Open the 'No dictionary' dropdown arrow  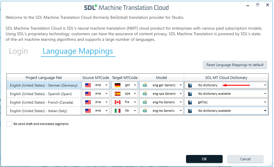265,85
